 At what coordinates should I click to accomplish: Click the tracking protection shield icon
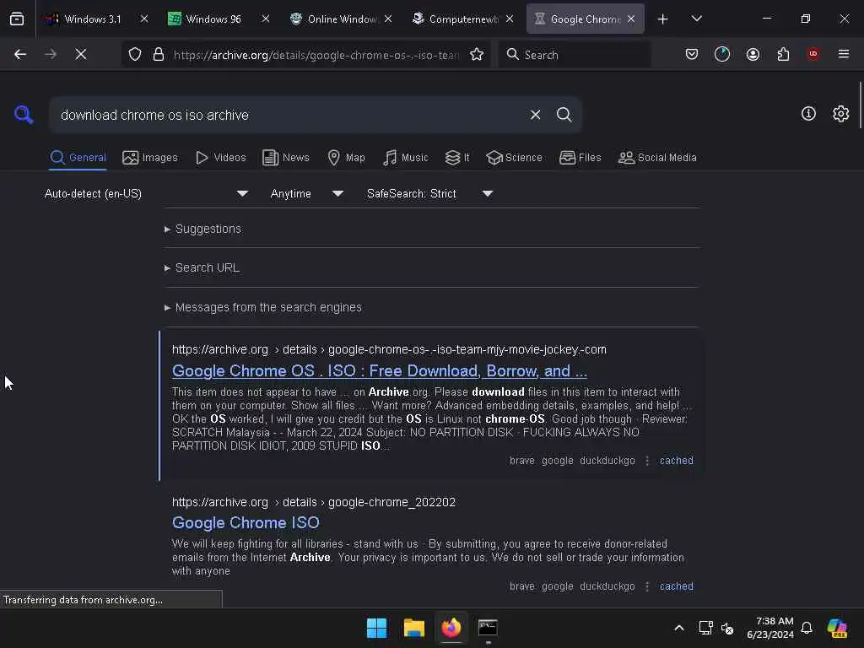pyautogui.click(x=135, y=54)
